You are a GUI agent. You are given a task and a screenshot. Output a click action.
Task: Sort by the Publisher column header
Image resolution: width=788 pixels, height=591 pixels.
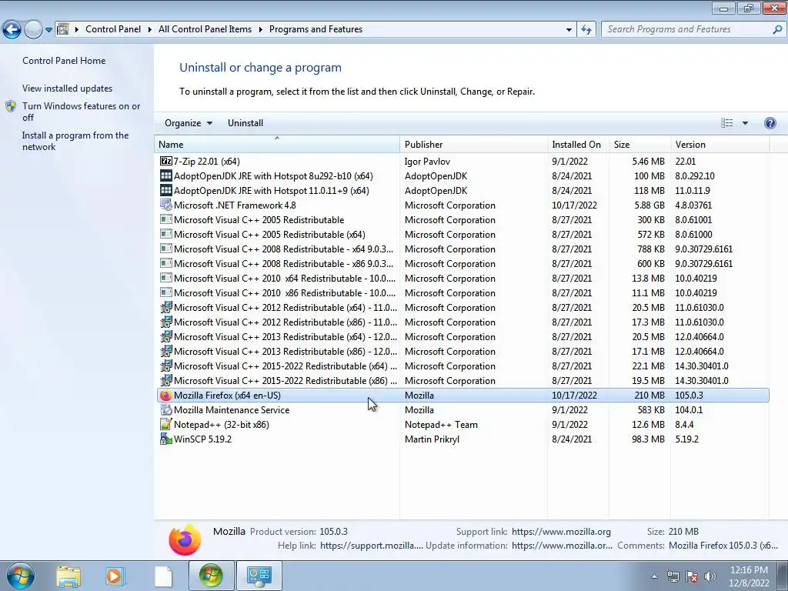tap(473, 144)
